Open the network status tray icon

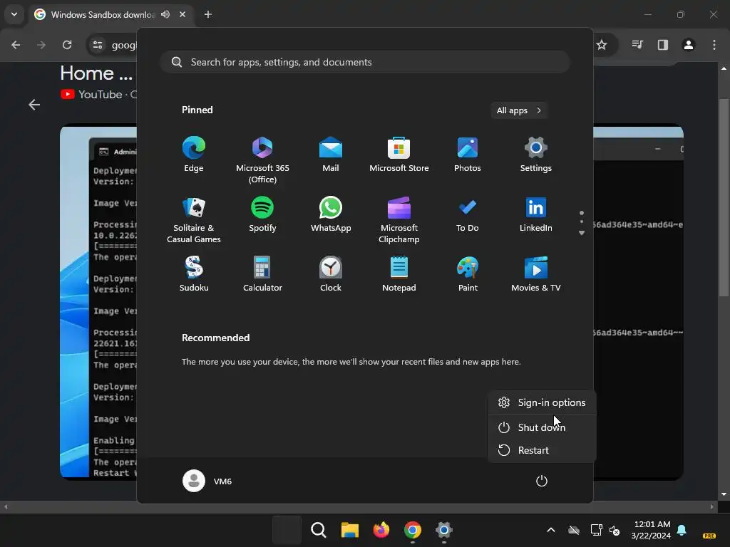(597, 530)
